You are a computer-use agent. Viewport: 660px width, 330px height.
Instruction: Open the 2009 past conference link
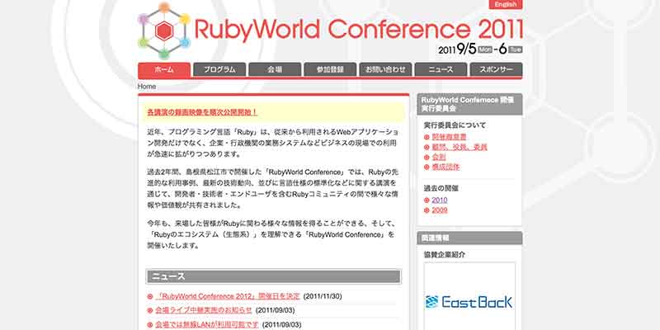click(x=440, y=210)
